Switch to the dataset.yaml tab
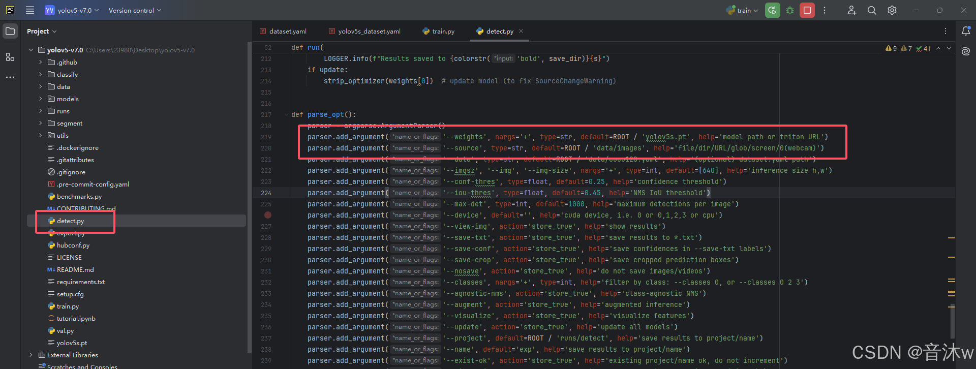This screenshot has height=369, width=976. tap(283, 31)
